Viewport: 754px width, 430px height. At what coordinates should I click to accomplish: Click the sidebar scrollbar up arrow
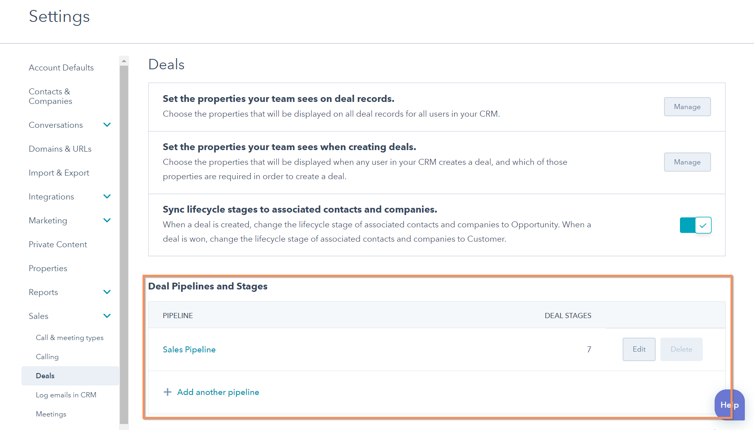click(x=124, y=61)
